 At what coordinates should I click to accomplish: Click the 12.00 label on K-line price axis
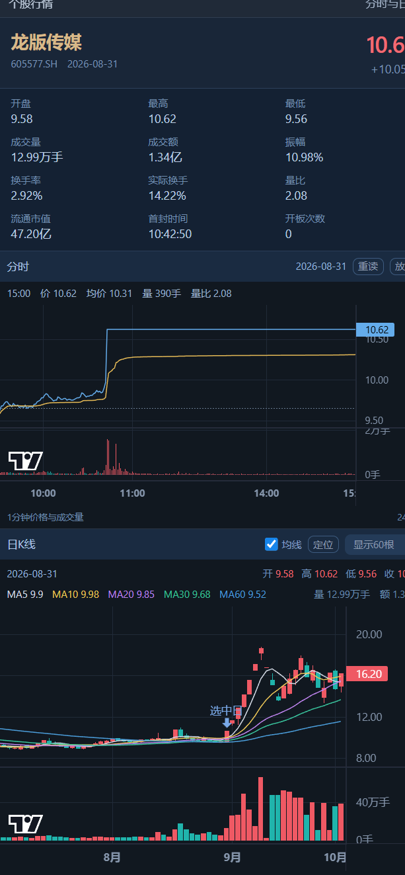(369, 717)
